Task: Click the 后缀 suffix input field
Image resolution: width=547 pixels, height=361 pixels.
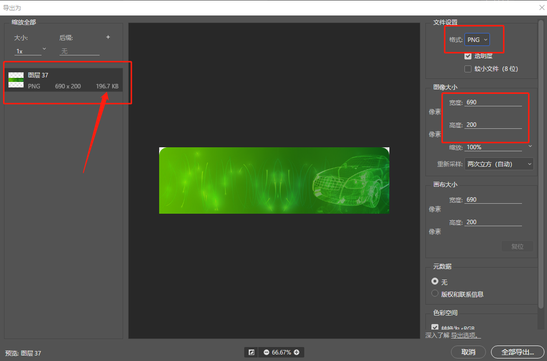Action: [80, 51]
